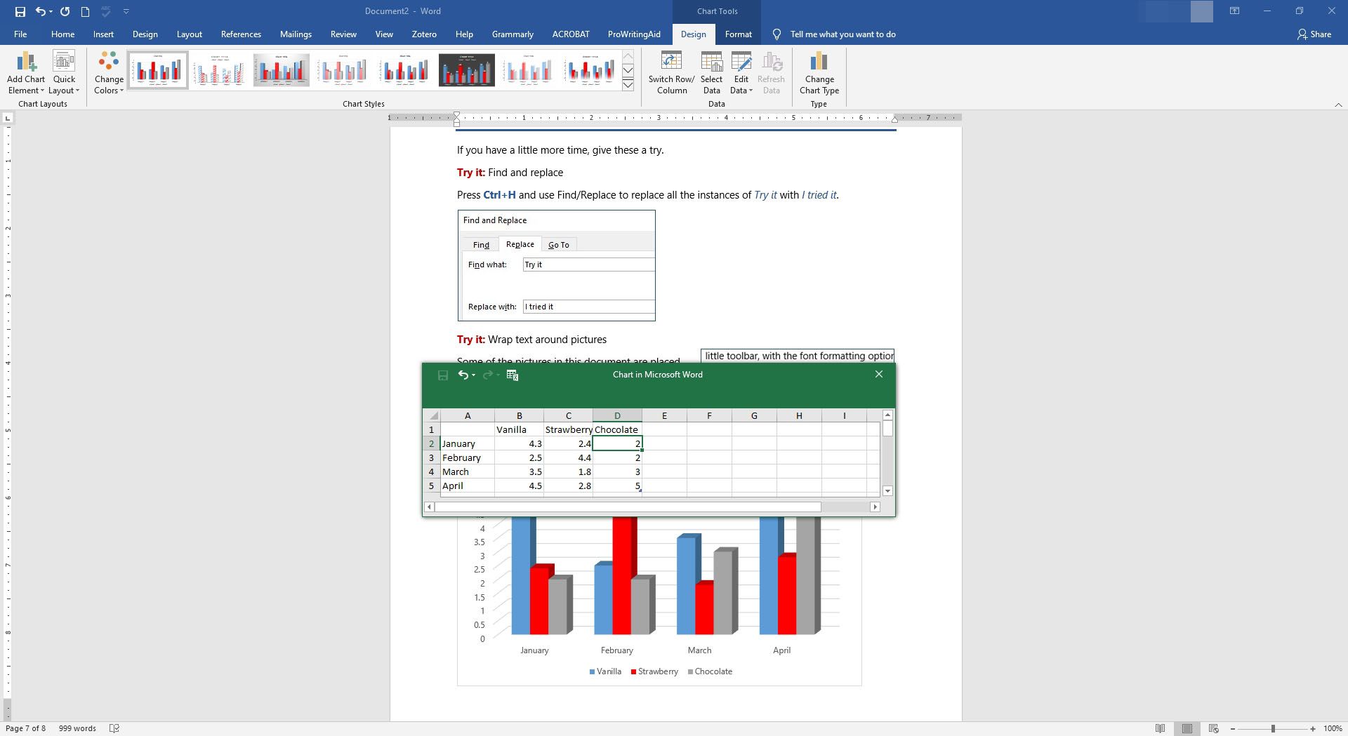Click the Share button
Image resolution: width=1348 pixels, height=736 pixels.
[x=1314, y=34]
